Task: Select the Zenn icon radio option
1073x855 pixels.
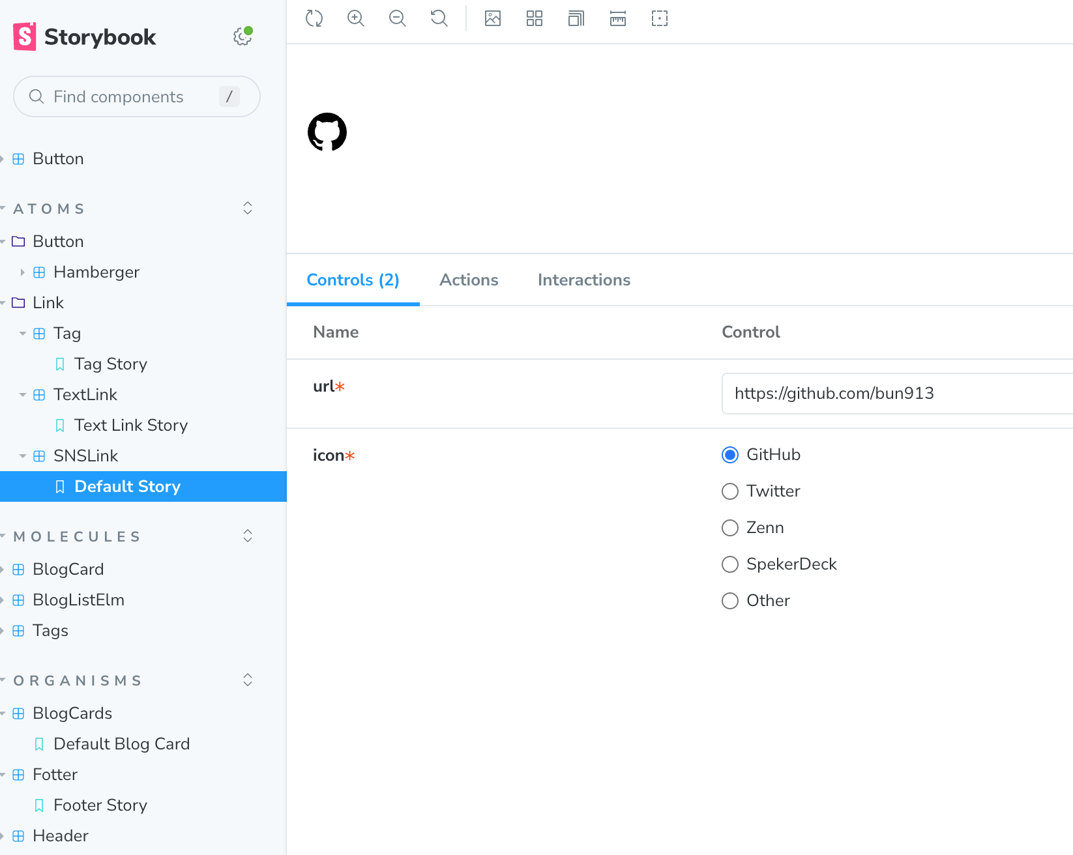Action: click(x=730, y=528)
